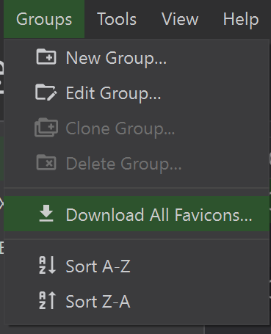Click the folder-pencil icon beside Edit Group

[x=46, y=92]
